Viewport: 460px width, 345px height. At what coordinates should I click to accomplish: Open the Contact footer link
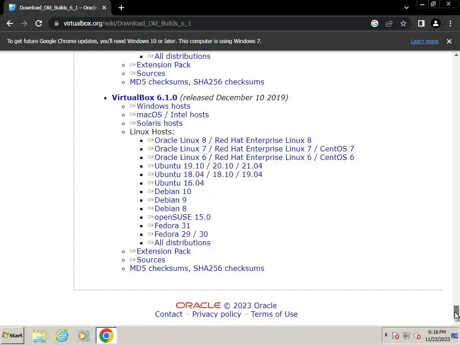[169, 314]
